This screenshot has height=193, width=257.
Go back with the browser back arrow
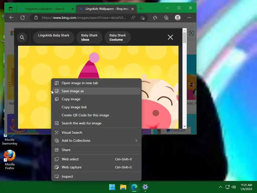coord(12,18)
